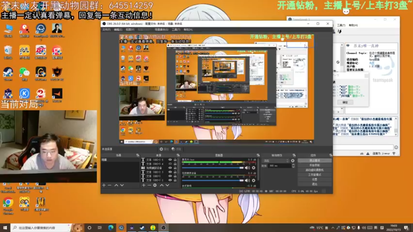Click the video capture device volume slider
Screen dimensions: 413x232
coord(213,180)
